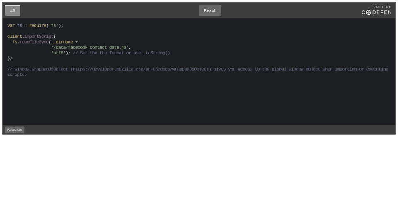Click the 'client' object name
Screen dimensions: 398x224
(15, 37)
